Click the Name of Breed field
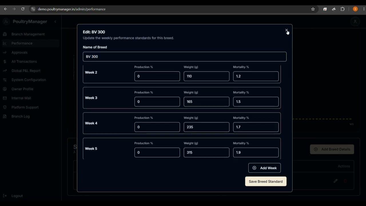The image size is (366, 206). click(x=184, y=57)
